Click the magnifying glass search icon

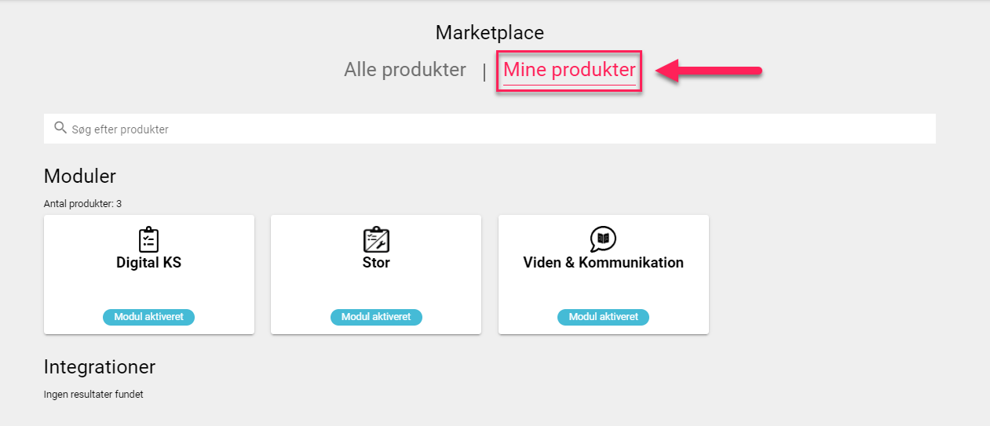pyautogui.click(x=60, y=128)
